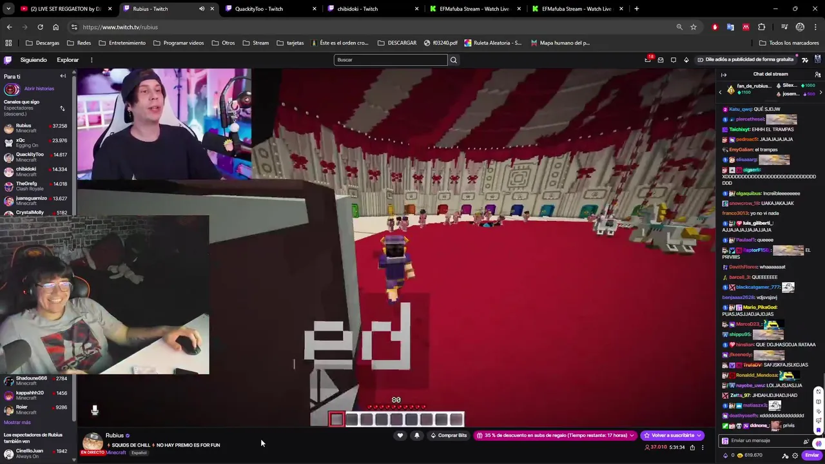Mute the Rubius tab audio icon
Image resolution: width=825 pixels, height=464 pixels.
tap(202, 9)
